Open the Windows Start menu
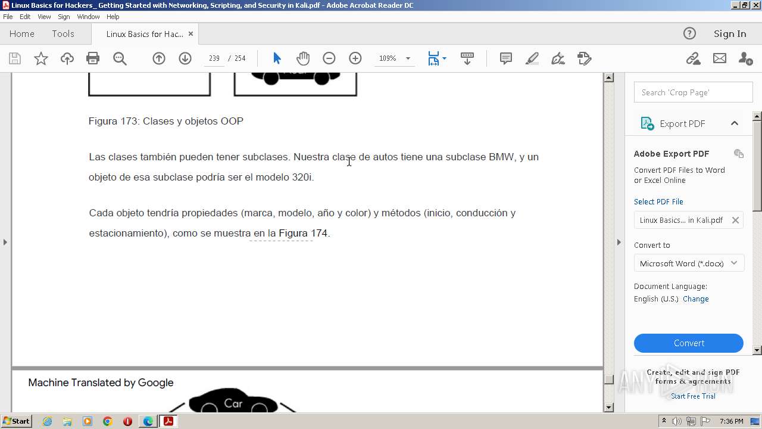The width and height of the screenshot is (762, 429). point(17,421)
